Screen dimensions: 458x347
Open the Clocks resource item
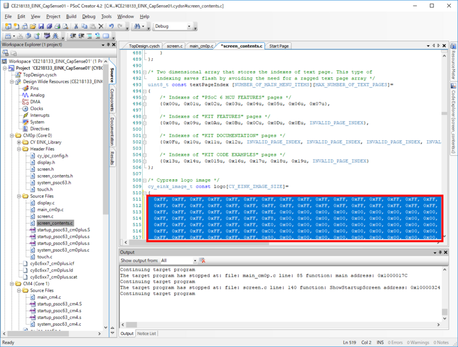coord(37,108)
